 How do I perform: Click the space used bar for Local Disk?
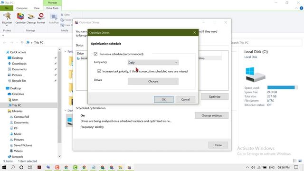[x=283, y=87]
